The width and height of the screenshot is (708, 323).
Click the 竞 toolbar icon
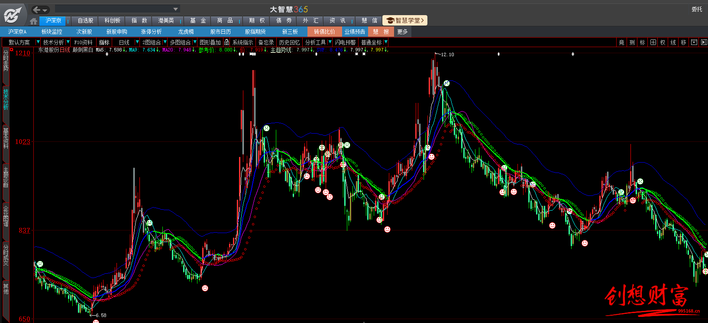[x=622, y=42]
